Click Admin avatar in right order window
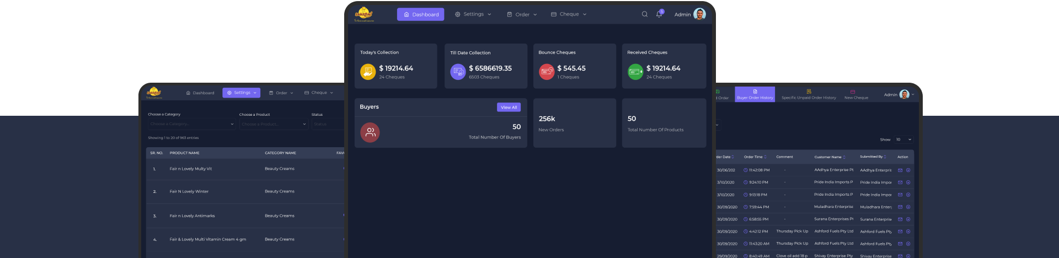 pos(905,94)
